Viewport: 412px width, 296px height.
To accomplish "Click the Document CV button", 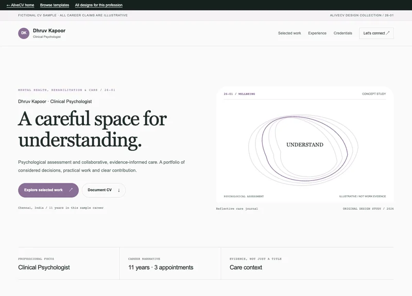I will coord(104,190).
